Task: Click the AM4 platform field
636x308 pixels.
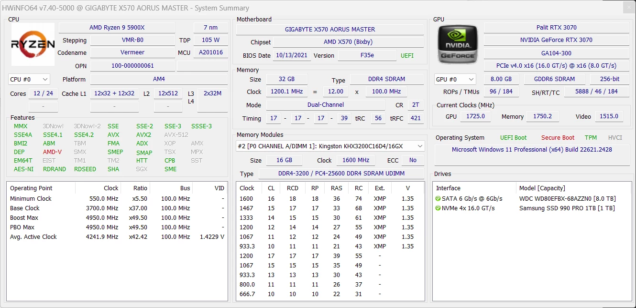Action: point(159,79)
